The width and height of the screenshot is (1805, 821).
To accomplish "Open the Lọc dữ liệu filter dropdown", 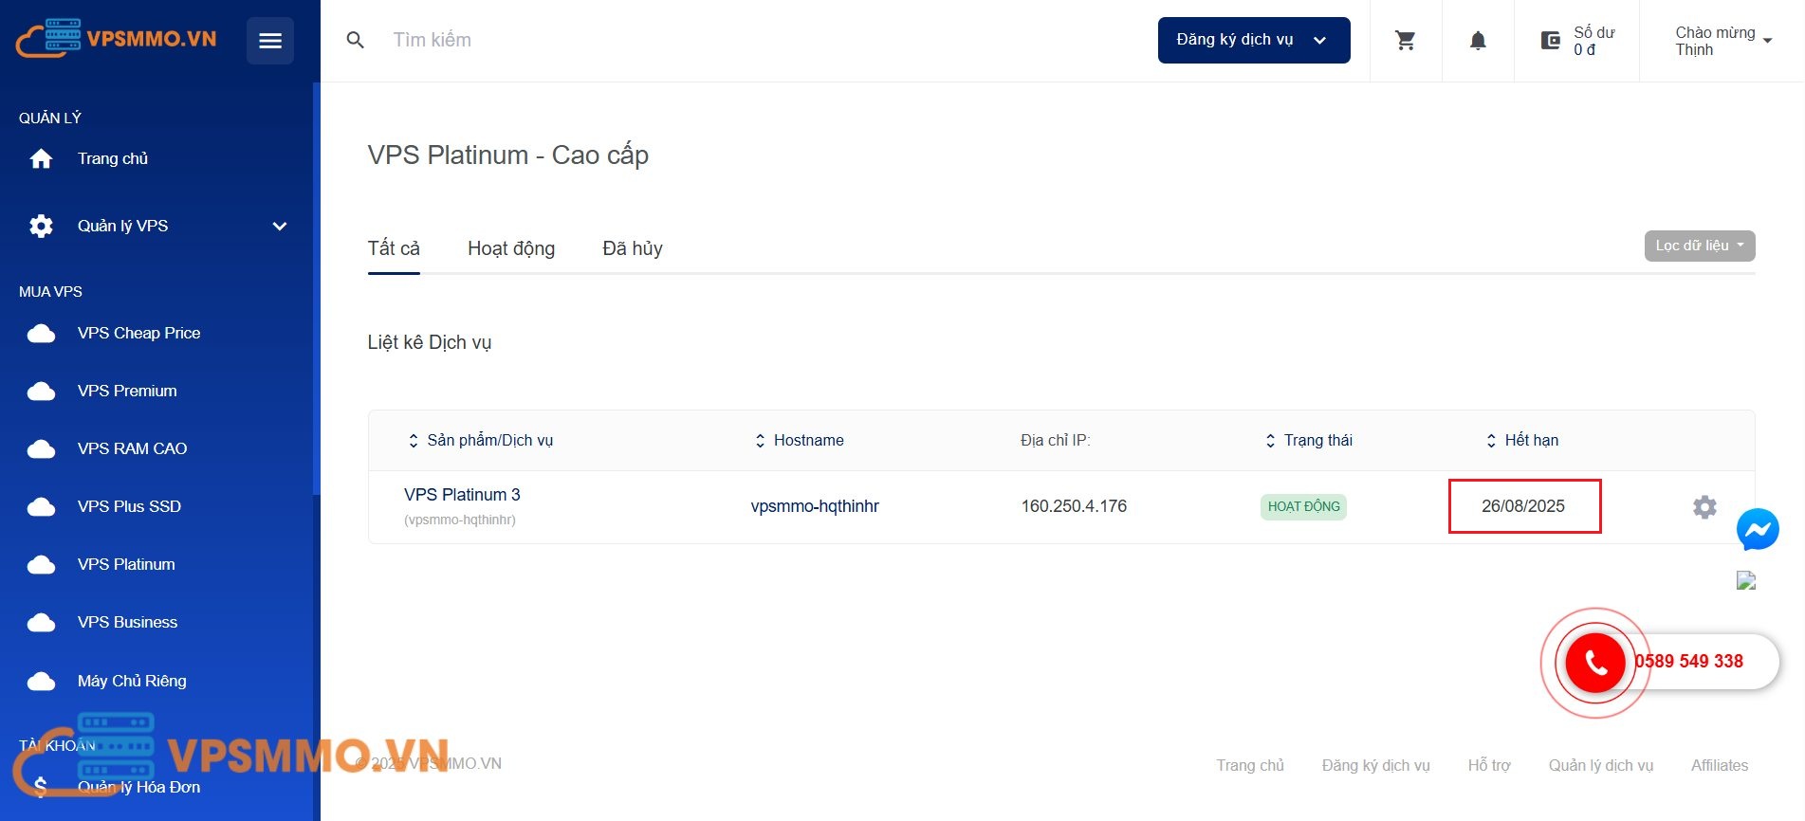I will (x=1699, y=246).
